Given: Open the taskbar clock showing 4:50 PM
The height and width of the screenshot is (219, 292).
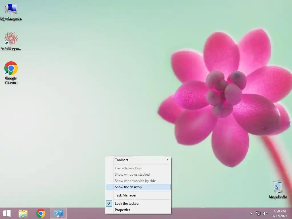Looking at the screenshot, I should pos(279,214).
